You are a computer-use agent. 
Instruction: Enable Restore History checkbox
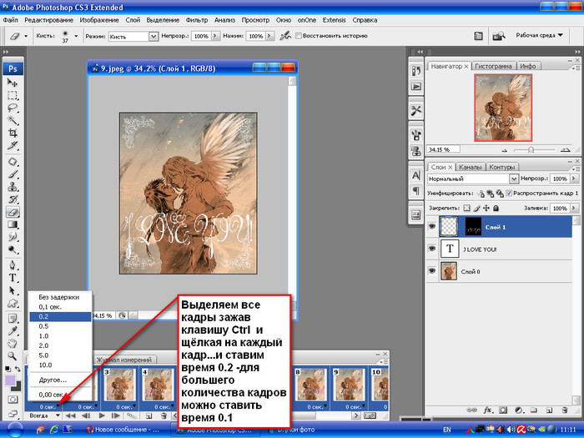pyautogui.click(x=299, y=36)
